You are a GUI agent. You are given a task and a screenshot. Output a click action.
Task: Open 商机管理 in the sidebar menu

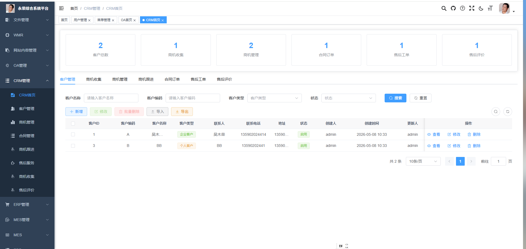[x=27, y=122]
